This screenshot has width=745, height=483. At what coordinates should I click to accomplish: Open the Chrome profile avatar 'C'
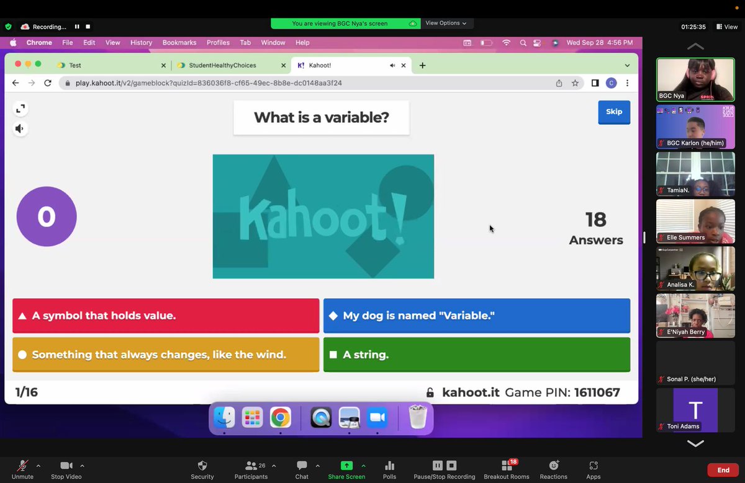(x=611, y=83)
